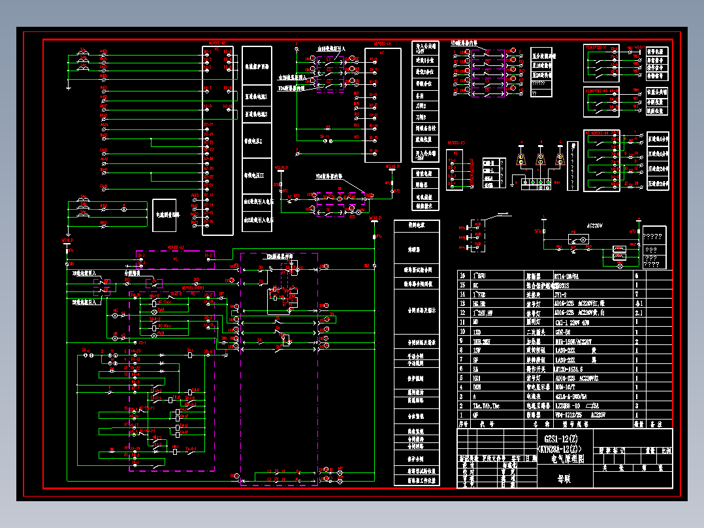
Task: Click the ammeter A symbol in the measuring circuit
Action: (125, 209)
